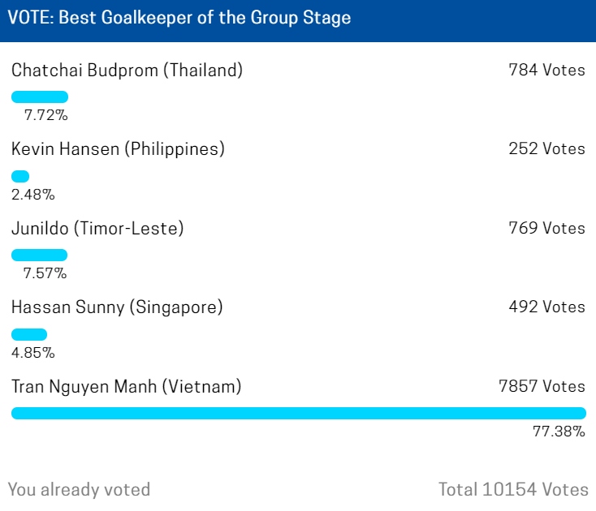This screenshot has height=511, width=596.
Task: Click the 492 Votes count
Action: pyautogui.click(x=547, y=307)
